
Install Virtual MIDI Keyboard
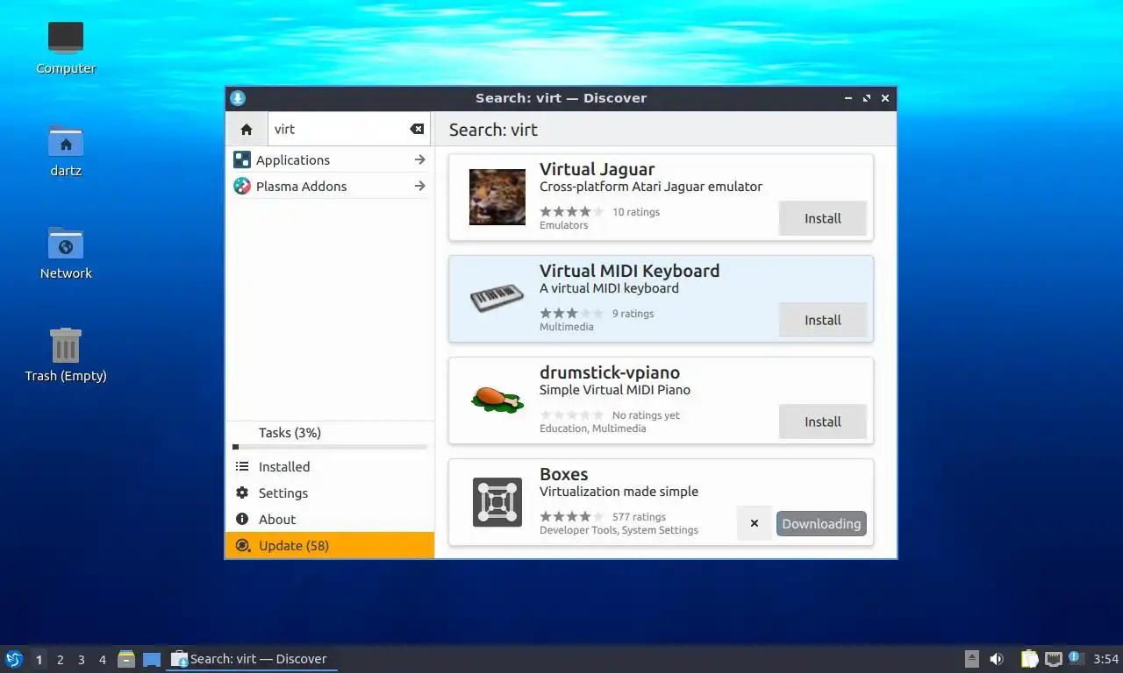(x=823, y=320)
